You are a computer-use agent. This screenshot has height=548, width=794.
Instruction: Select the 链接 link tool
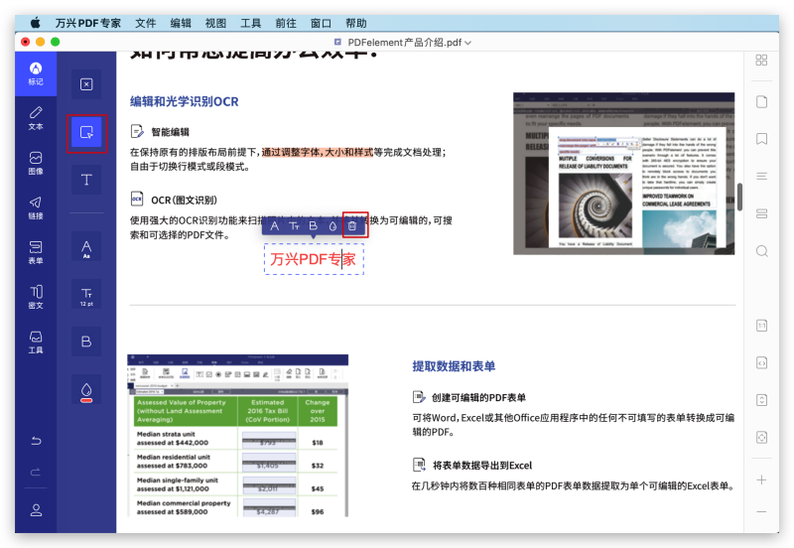36,206
